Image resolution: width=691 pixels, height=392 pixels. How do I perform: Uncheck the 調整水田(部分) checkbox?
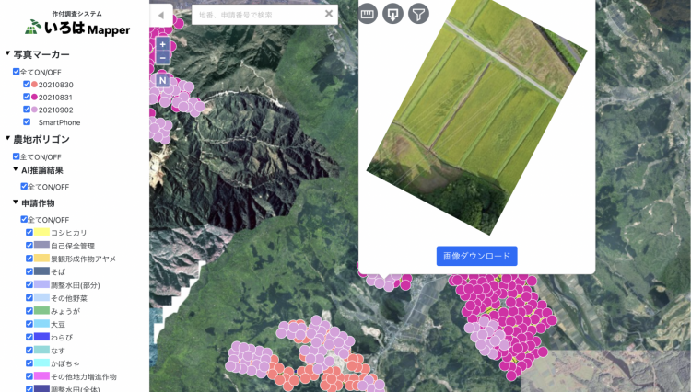tap(29, 284)
